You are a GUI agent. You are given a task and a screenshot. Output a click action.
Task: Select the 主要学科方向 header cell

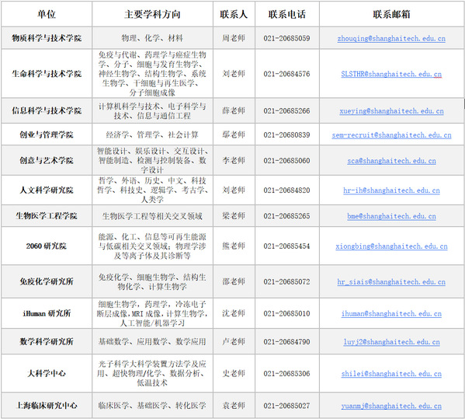point(152,14)
